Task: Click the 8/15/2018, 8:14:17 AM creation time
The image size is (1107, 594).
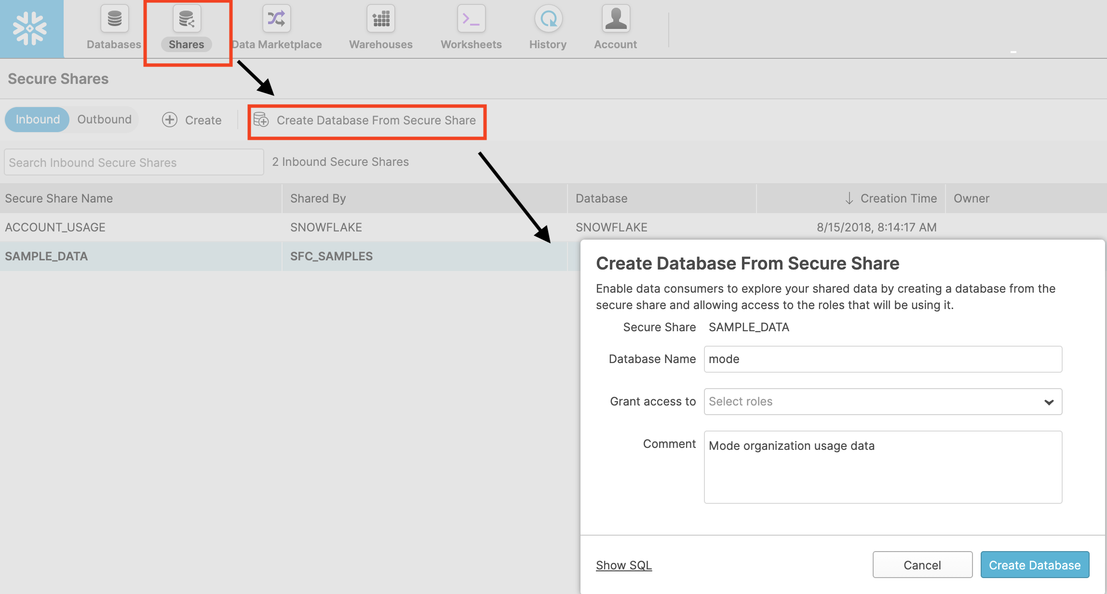Action: pos(877,227)
